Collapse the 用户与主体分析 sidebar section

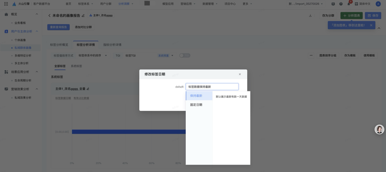[x=37, y=31]
